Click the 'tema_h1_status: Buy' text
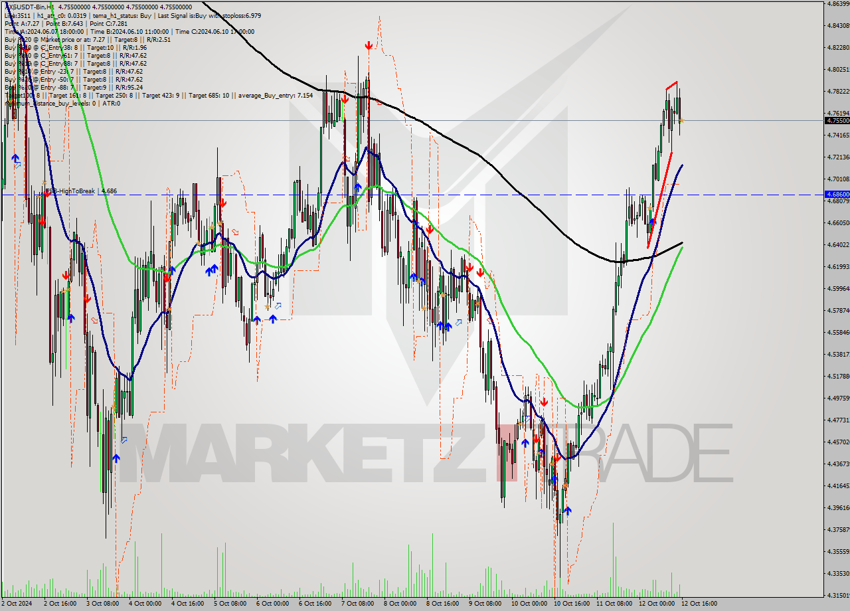Image resolution: width=850 pixels, height=611 pixels. point(122,15)
